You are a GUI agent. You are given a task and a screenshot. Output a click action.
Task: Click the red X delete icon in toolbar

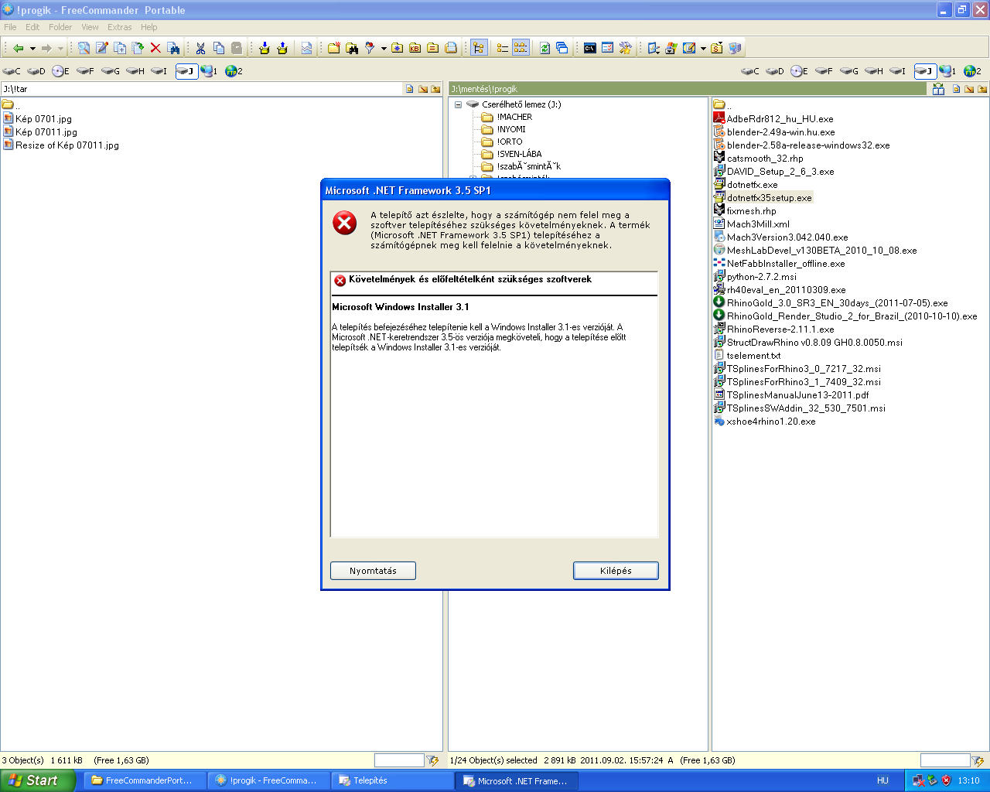(x=155, y=48)
